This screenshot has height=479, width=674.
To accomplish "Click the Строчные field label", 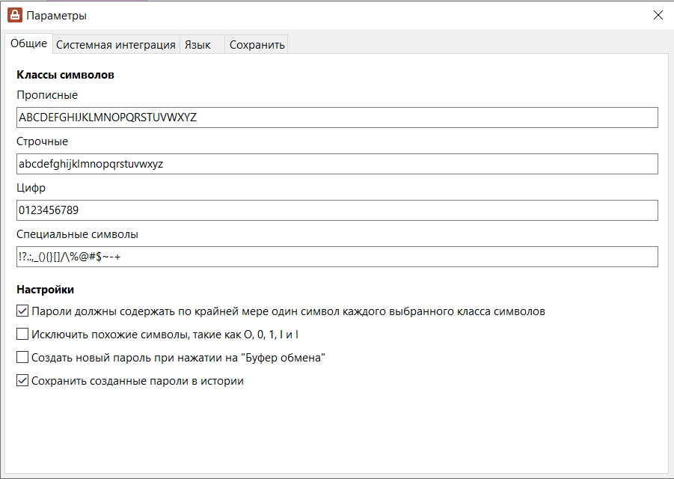I will (43, 141).
